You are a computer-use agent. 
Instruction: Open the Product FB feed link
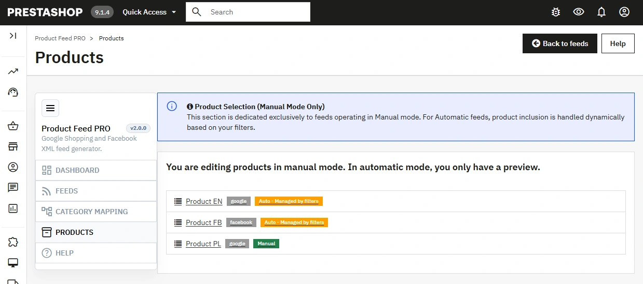(x=203, y=222)
